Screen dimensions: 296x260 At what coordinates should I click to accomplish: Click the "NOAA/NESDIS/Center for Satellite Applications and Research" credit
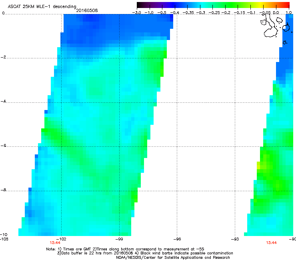coord(173,258)
